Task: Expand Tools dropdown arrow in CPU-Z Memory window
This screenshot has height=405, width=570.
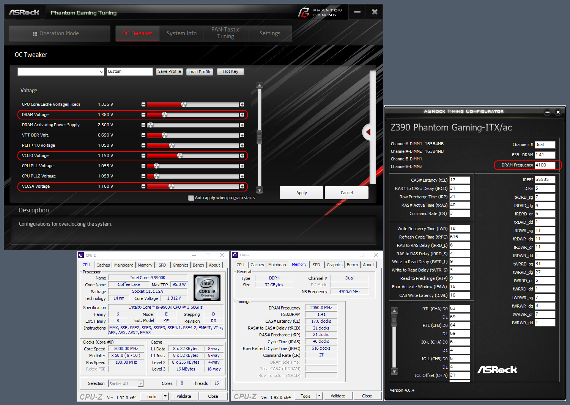Action: pos(320,396)
